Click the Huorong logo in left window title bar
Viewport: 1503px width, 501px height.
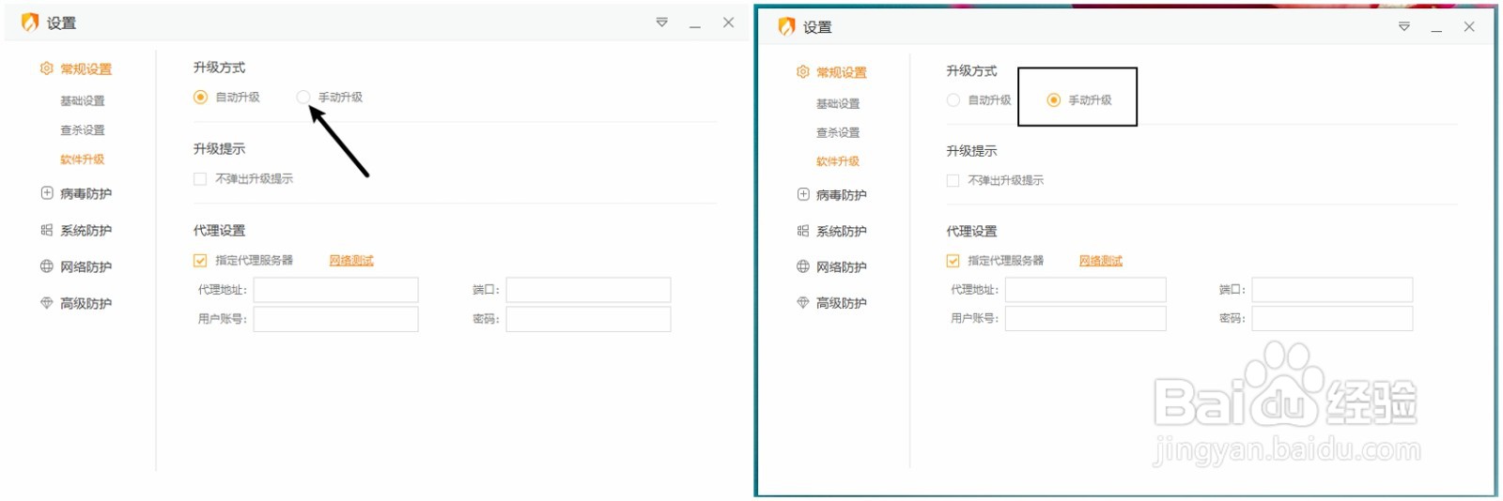(30, 23)
